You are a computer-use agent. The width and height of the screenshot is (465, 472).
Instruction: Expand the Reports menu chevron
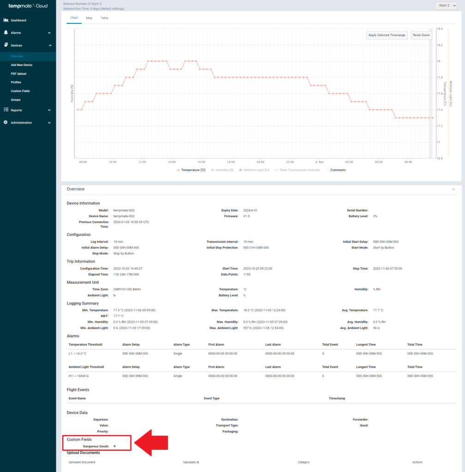point(49,110)
